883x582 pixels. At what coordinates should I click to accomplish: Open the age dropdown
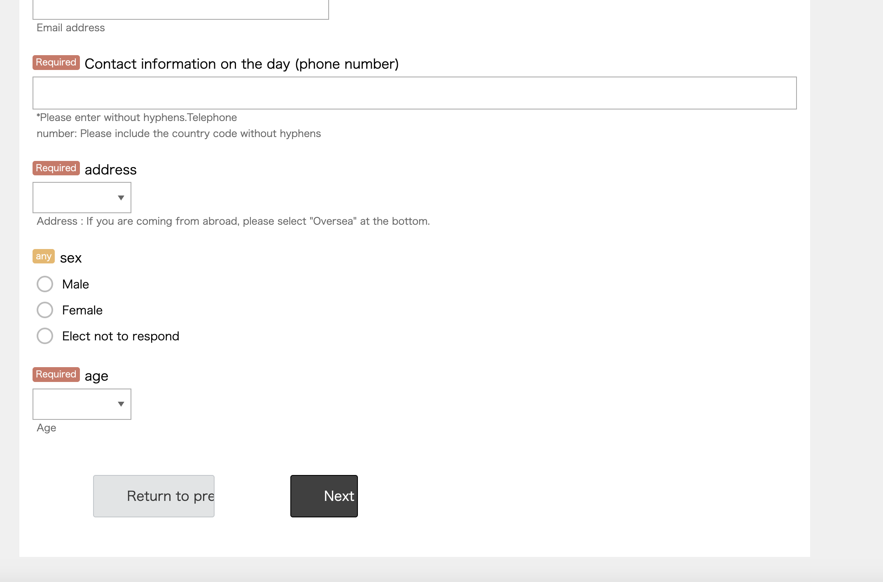[x=82, y=404]
